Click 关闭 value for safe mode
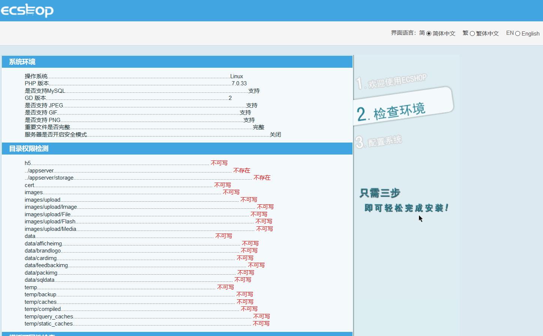The image size is (543, 336). click(275, 135)
